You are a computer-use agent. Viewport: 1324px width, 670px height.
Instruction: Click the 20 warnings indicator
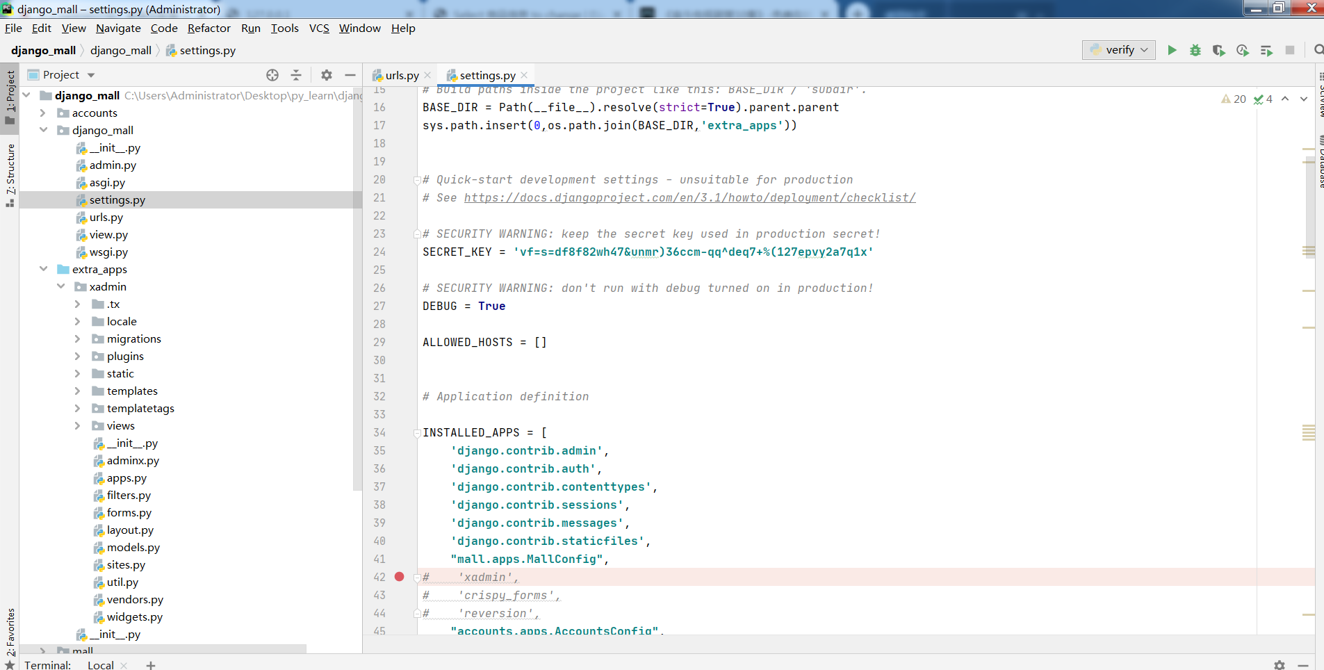click(1234, 99)
